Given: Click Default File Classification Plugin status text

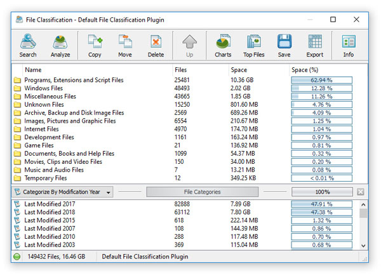Looking at the screenshot, I should [x=145, y=257].
